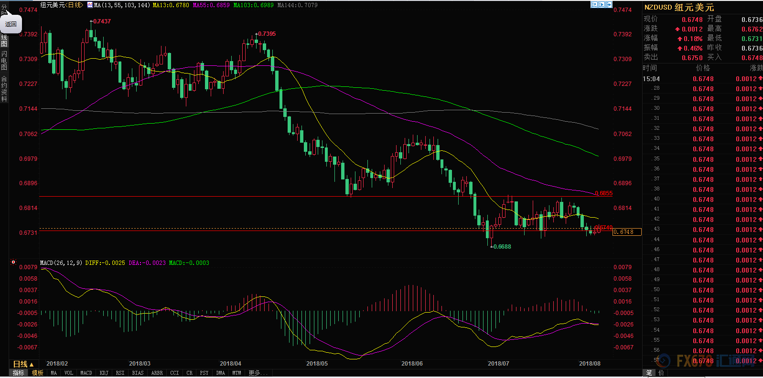Switch to the 闪电图 side tab

tap(4, 60)
